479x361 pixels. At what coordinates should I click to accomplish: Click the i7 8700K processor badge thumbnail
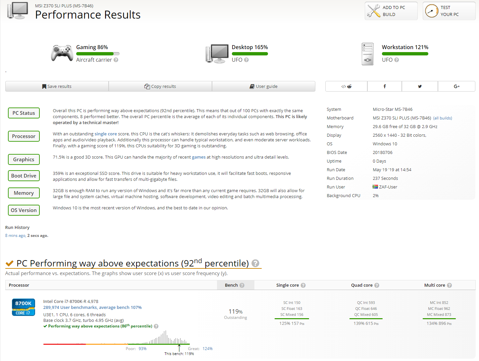tap(24, 307)
